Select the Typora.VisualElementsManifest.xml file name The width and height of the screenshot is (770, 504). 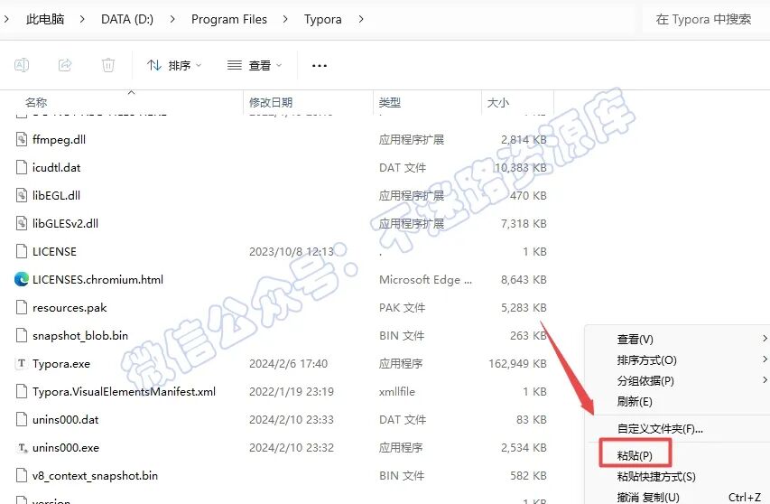124,391
